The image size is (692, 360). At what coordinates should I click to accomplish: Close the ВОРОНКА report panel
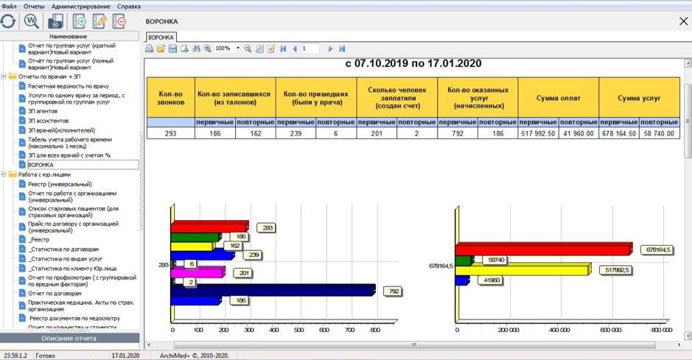(x=683, y=21)
